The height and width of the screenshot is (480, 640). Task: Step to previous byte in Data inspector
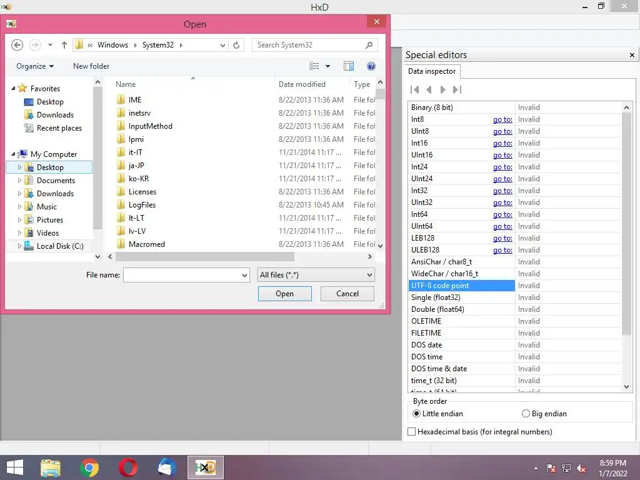[x=429, y=89]
